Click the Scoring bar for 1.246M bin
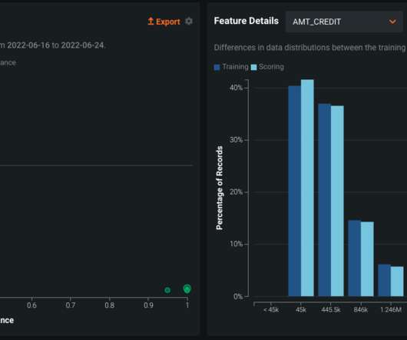This screenshot has height=340, width=407. 397,282
